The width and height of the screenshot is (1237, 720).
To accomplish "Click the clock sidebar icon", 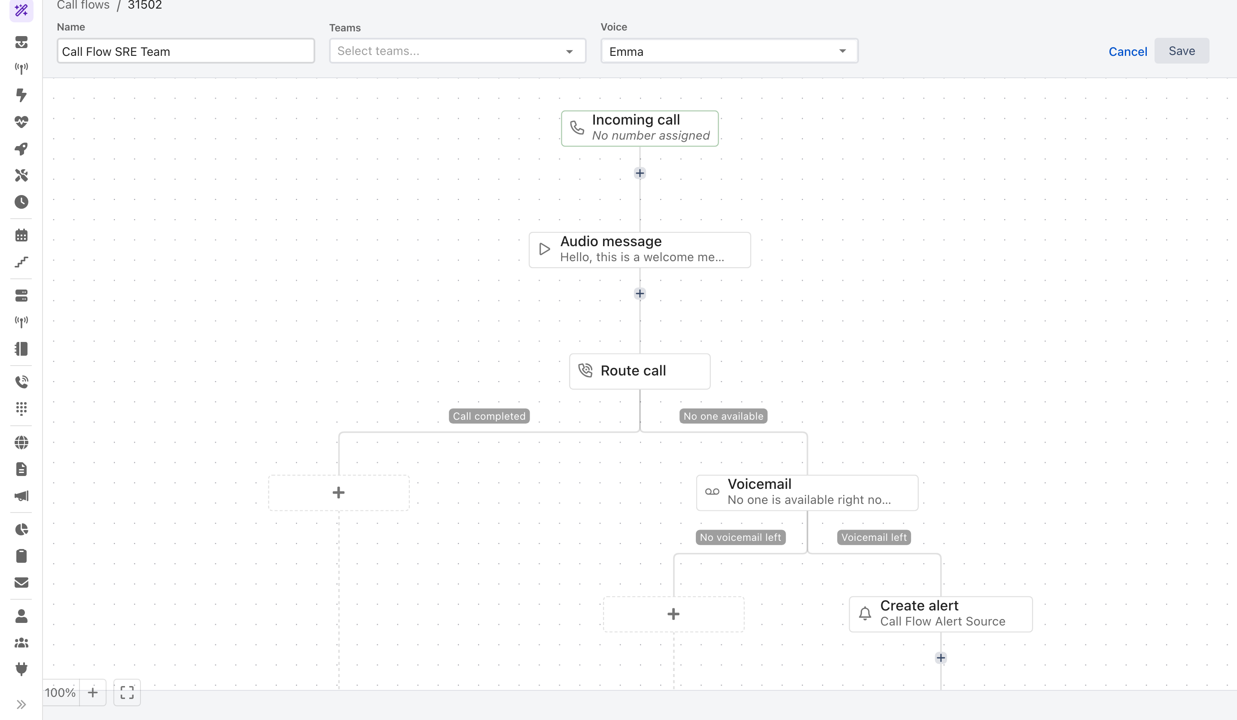I will click(21, 202).
